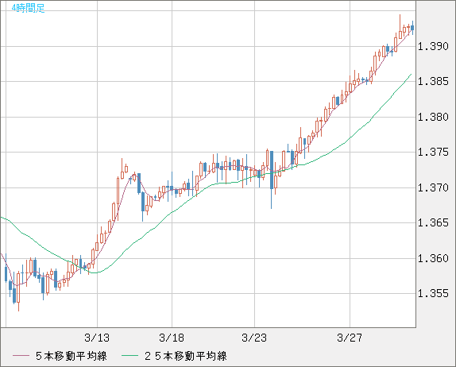Click the large blue candlestick after 3/23
This screenshot has height=367, width=456.
[272, 170]
